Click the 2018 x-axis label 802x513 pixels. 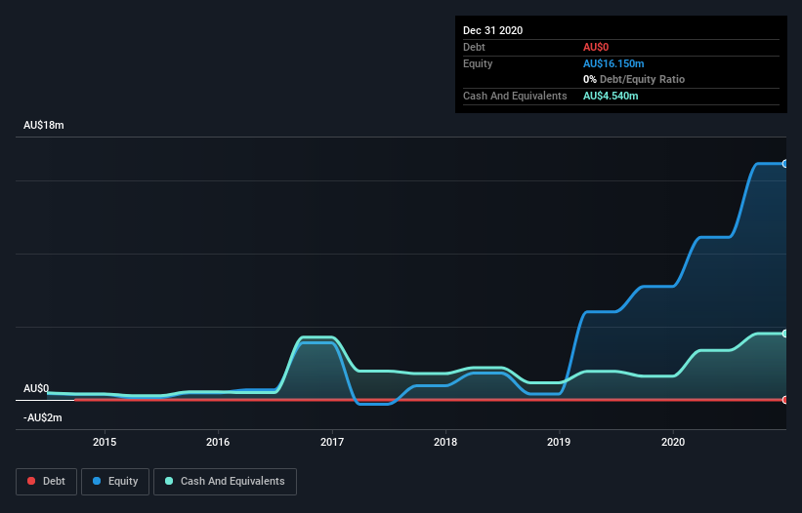[x=445, y=442]
